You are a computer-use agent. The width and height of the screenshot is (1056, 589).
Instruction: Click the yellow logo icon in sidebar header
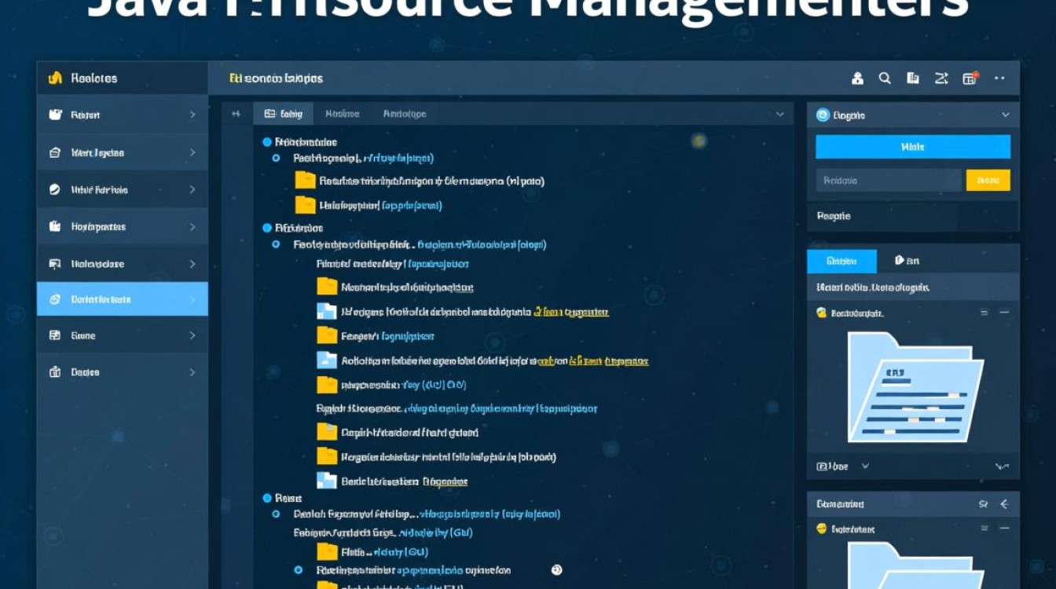[55, 78]
